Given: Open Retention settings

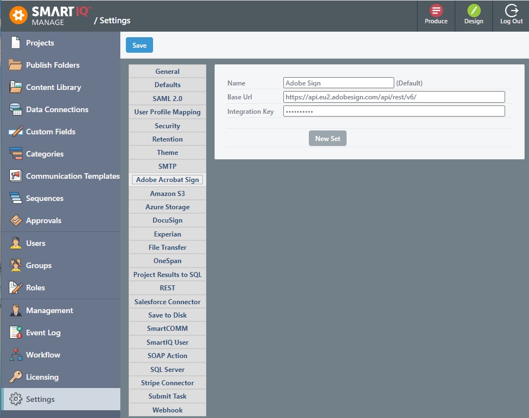Looking at the screenshot, I should [x=167, y=139].
